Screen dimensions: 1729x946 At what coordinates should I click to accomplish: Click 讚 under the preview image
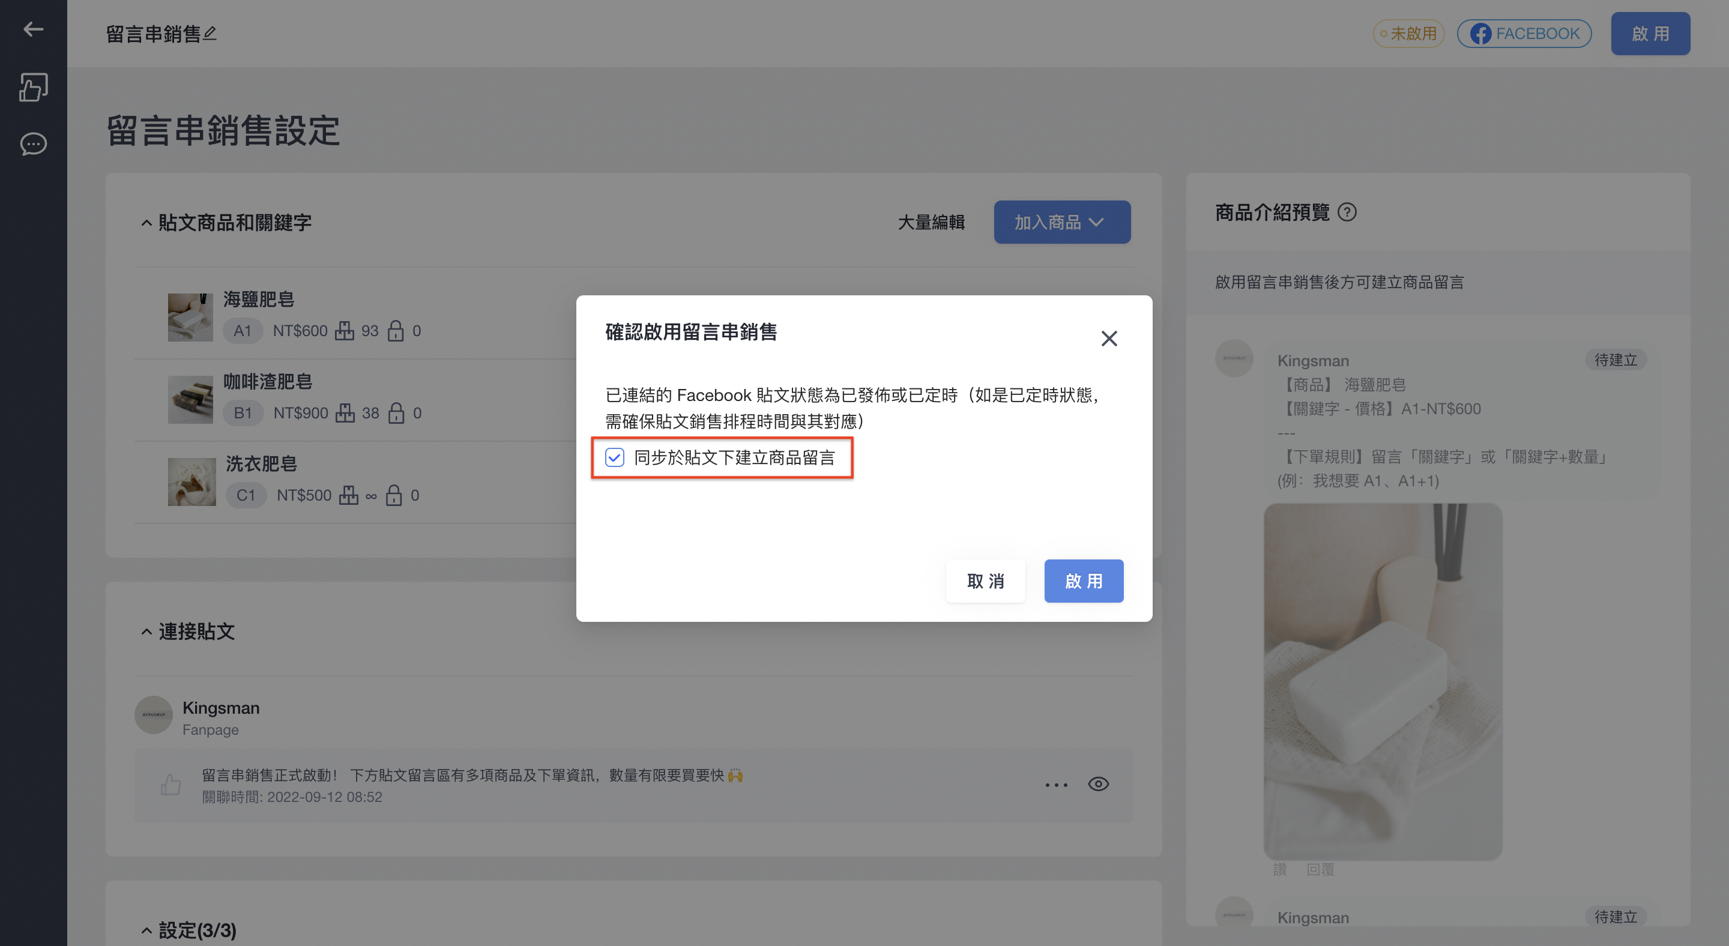click(1279, 870)
